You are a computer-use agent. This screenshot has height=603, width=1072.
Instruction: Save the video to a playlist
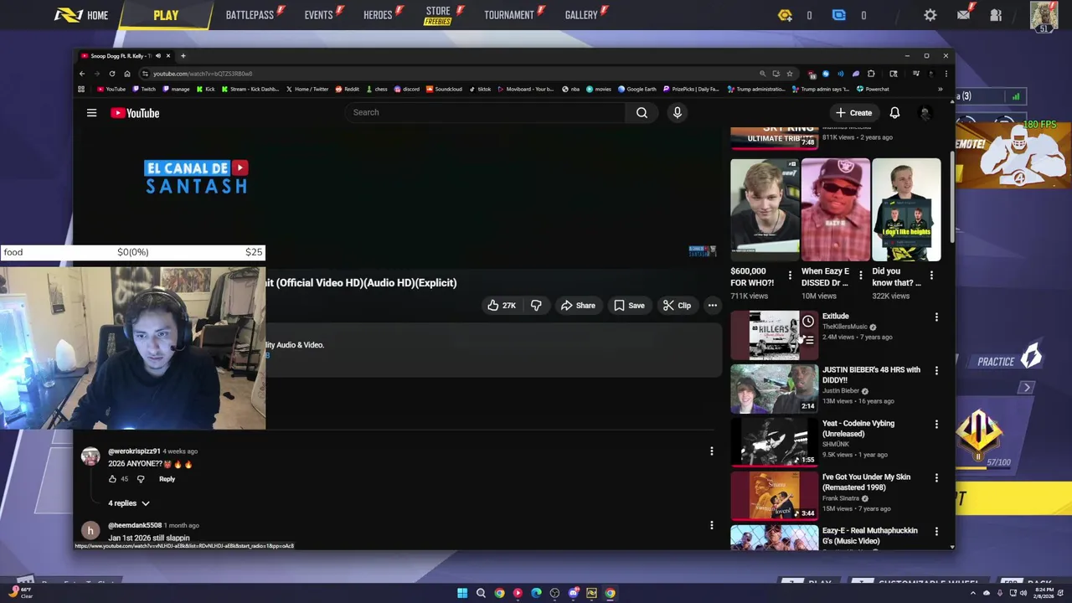[629, 305]
